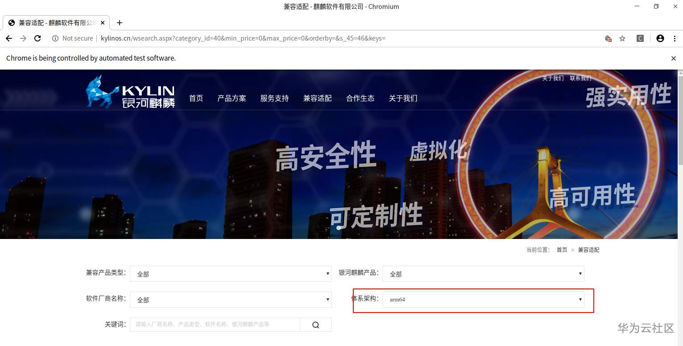Open the 产品方案 navigation item
Screen dimensions: 683x346
(232, 98)
